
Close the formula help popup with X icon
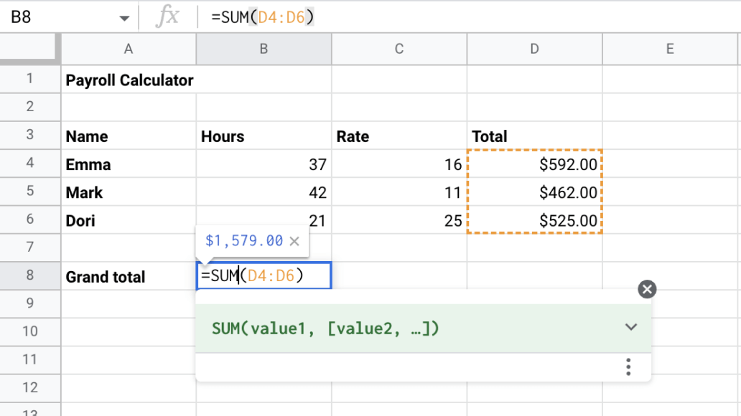647,289
